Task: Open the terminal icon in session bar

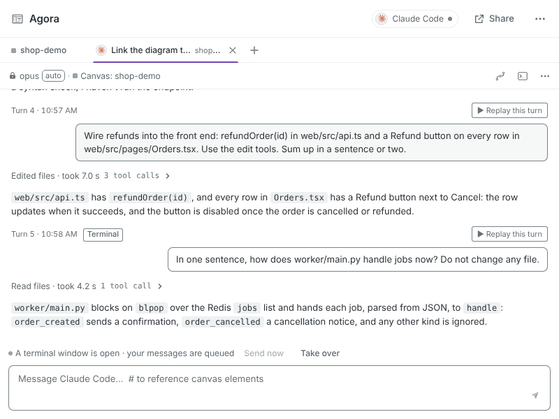Action: (522, 76)
